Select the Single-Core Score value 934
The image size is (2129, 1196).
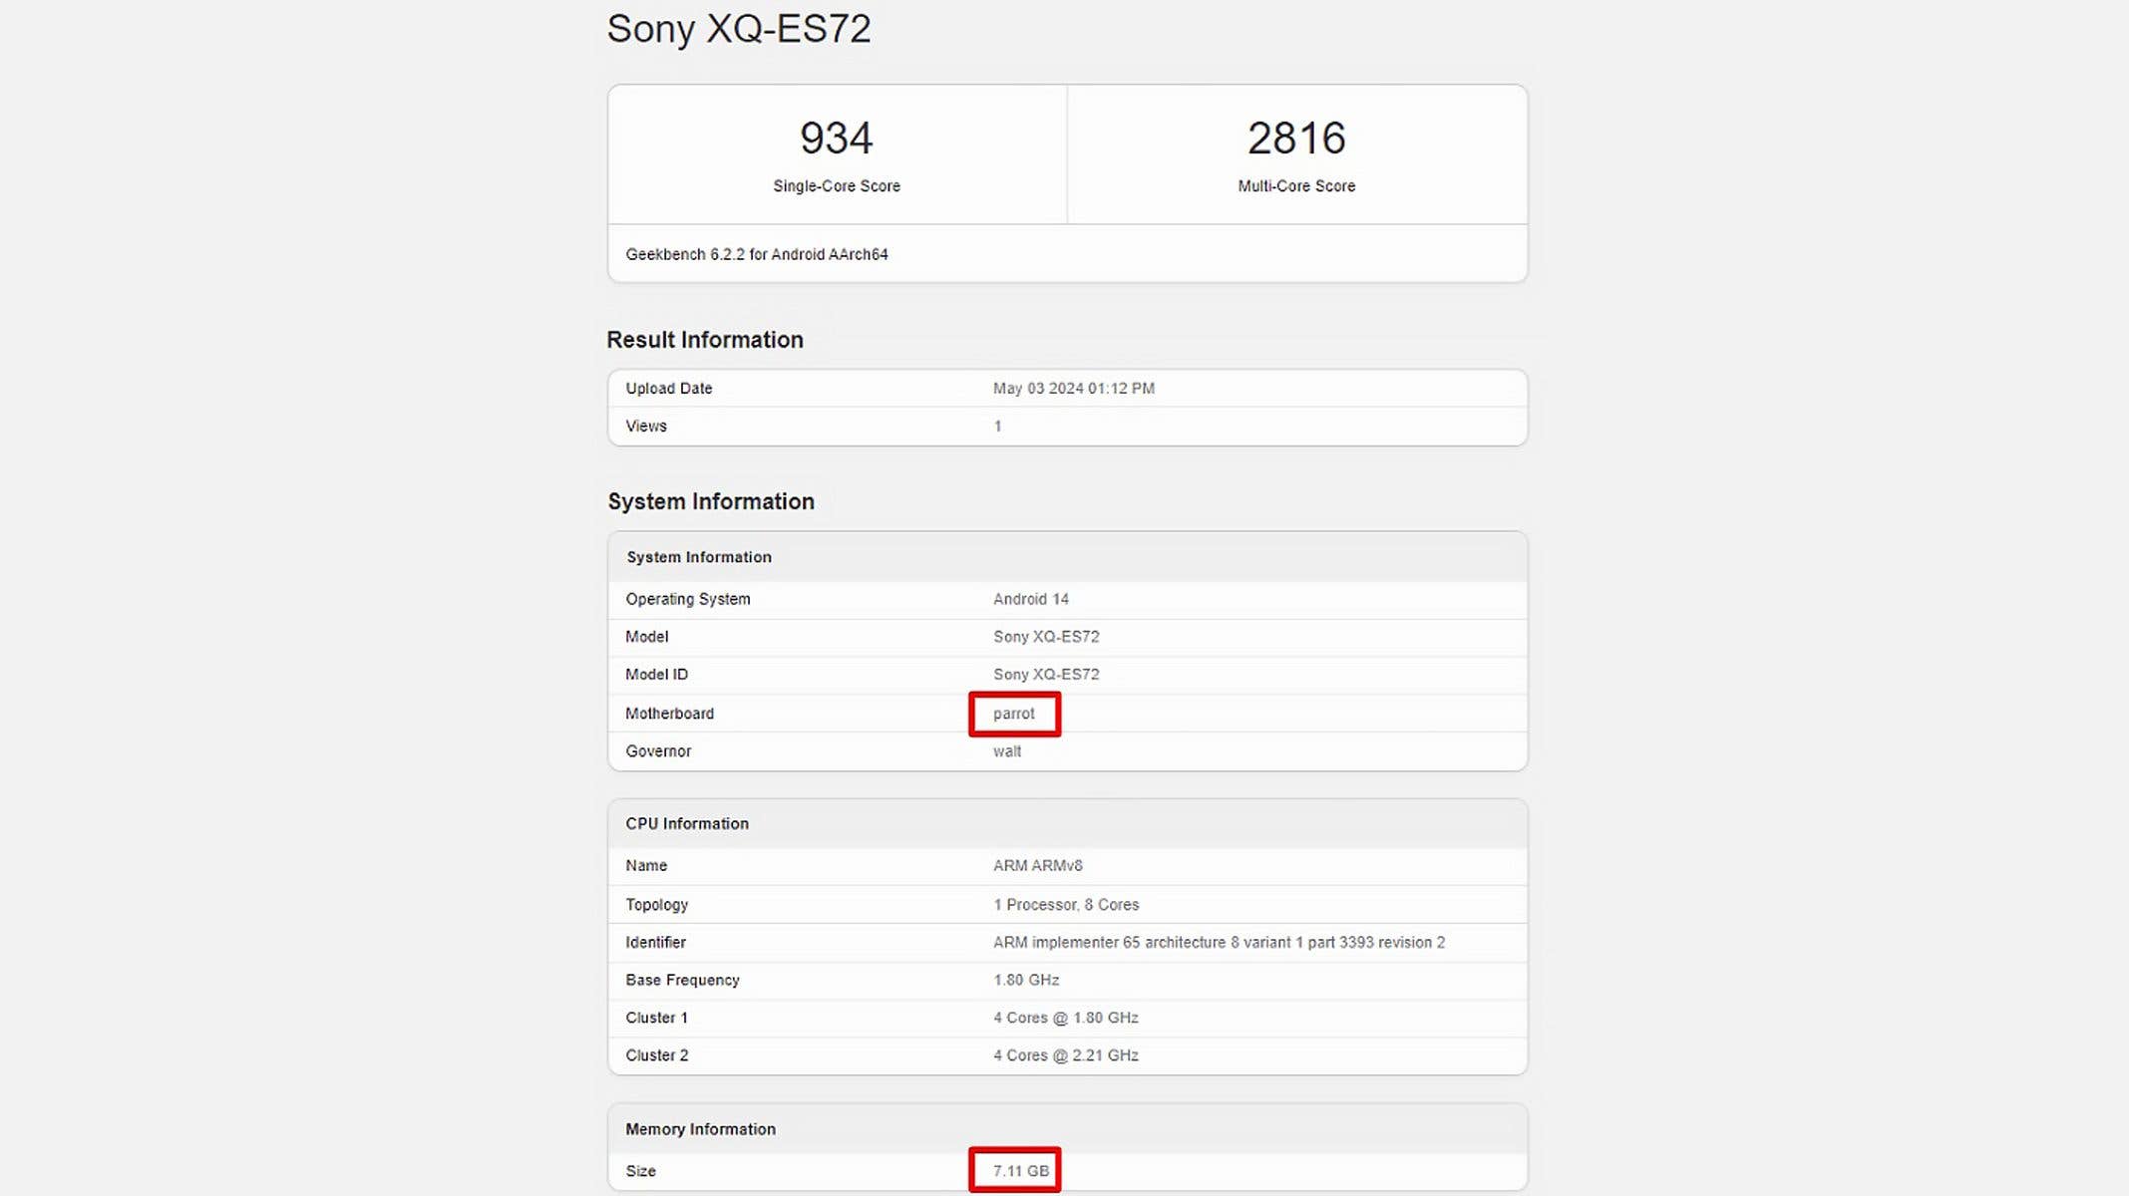(837, 140)
